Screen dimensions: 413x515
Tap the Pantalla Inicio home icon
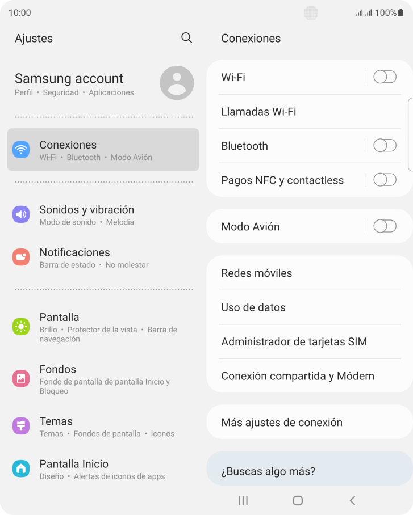[21, 468]
